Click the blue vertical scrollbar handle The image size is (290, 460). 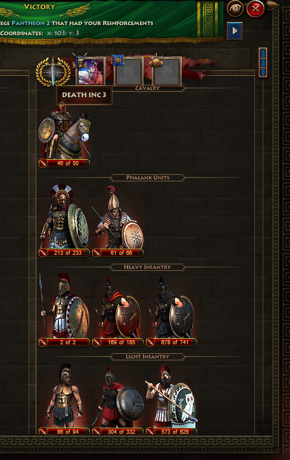[263, 63]
